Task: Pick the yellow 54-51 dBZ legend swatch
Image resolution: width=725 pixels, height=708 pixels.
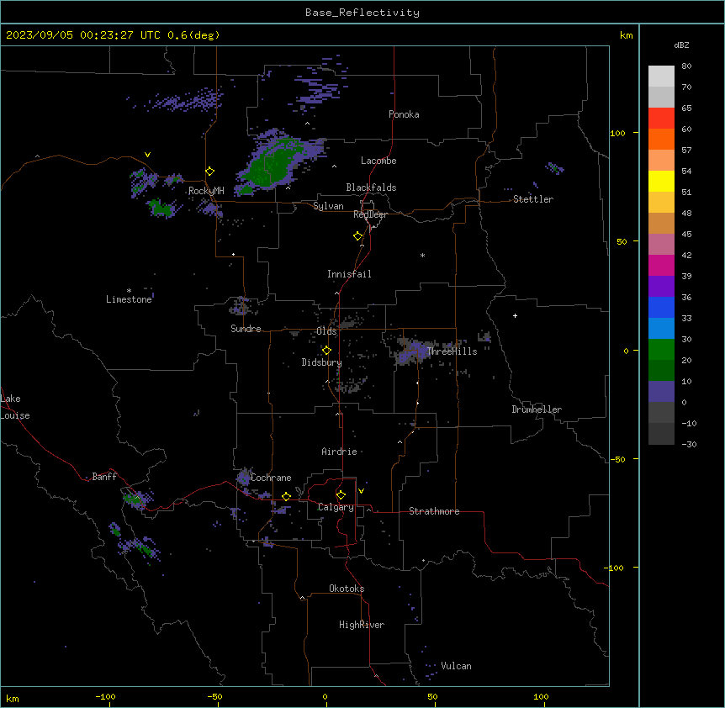Action: click(x=661, y=181)
